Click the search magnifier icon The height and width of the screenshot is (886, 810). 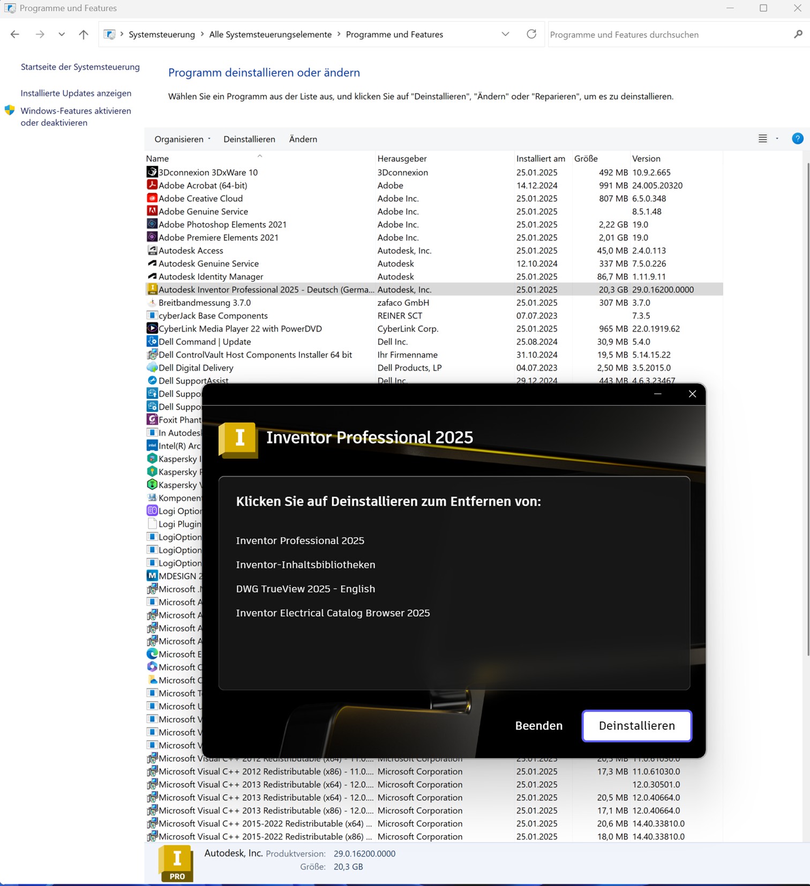[798, 34]
